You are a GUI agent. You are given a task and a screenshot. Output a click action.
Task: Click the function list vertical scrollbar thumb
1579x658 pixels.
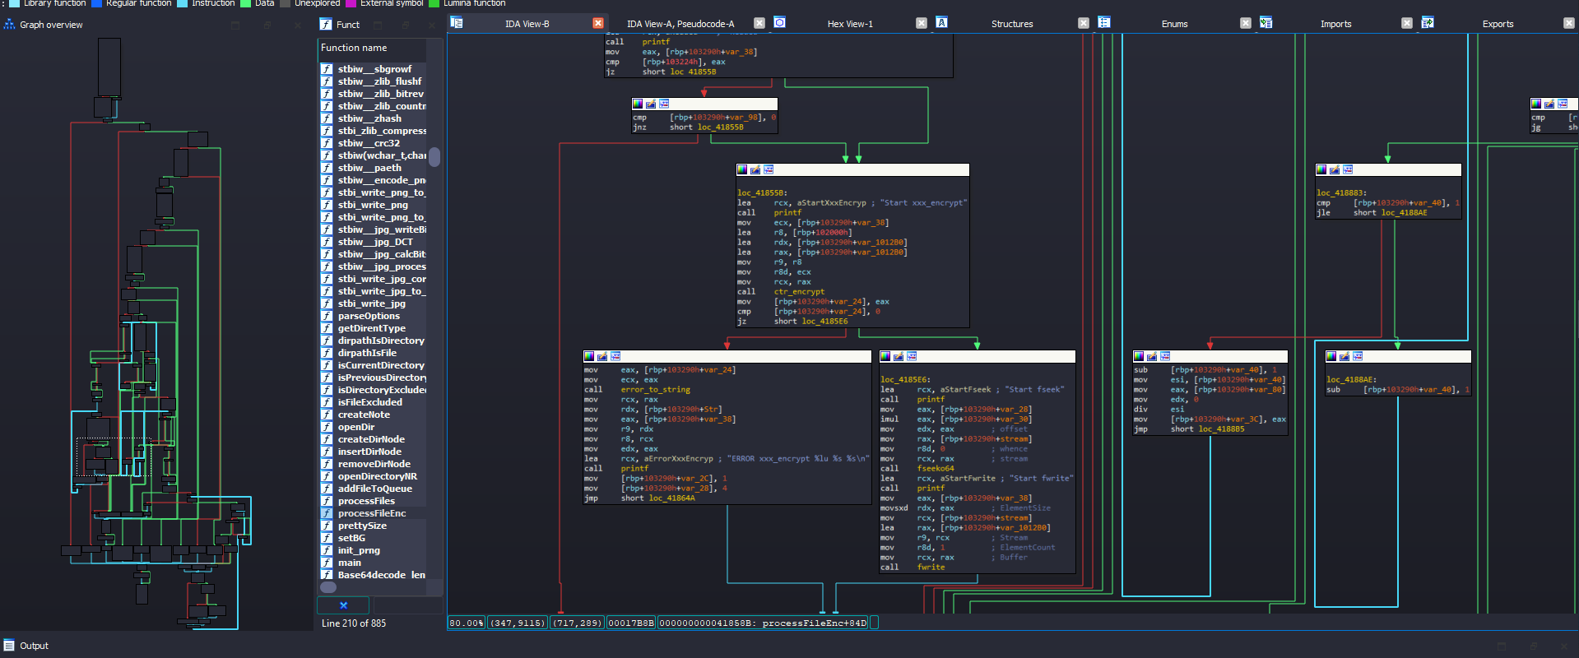coord(434,156)
